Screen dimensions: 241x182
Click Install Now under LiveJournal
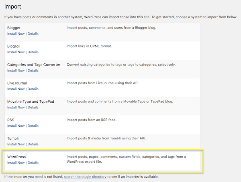tap(16, 89)
